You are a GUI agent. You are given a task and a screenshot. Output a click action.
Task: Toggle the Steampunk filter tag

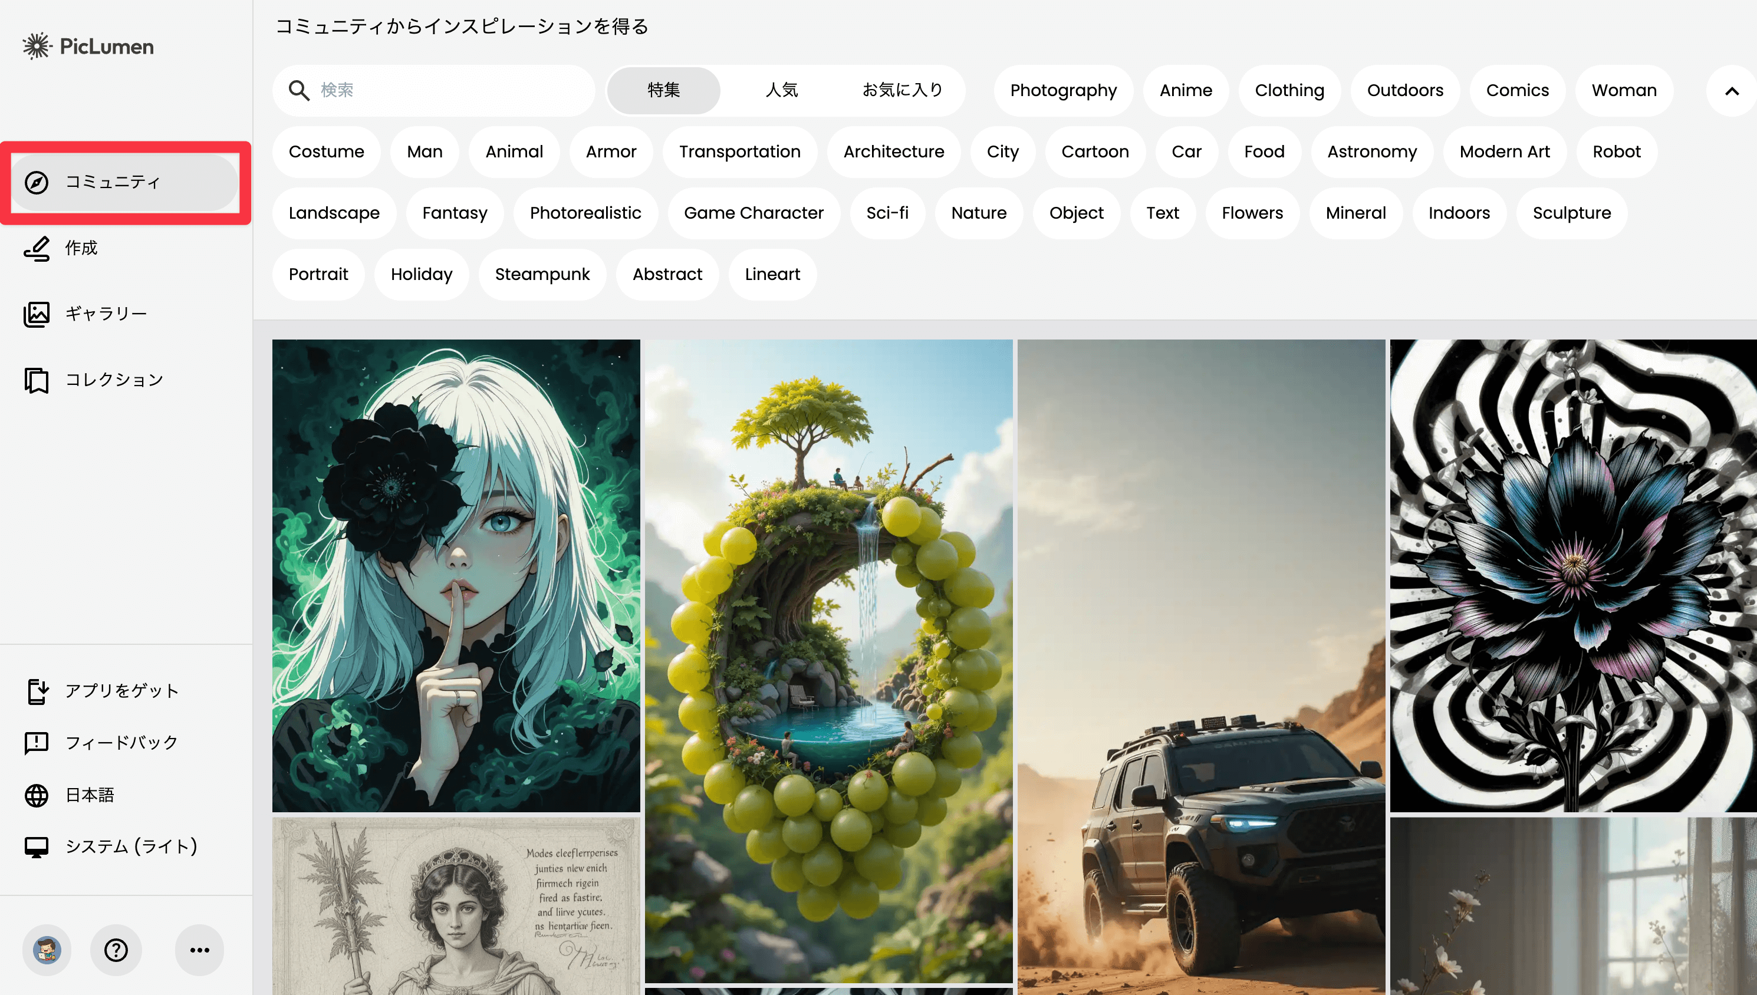click(542, 274)
